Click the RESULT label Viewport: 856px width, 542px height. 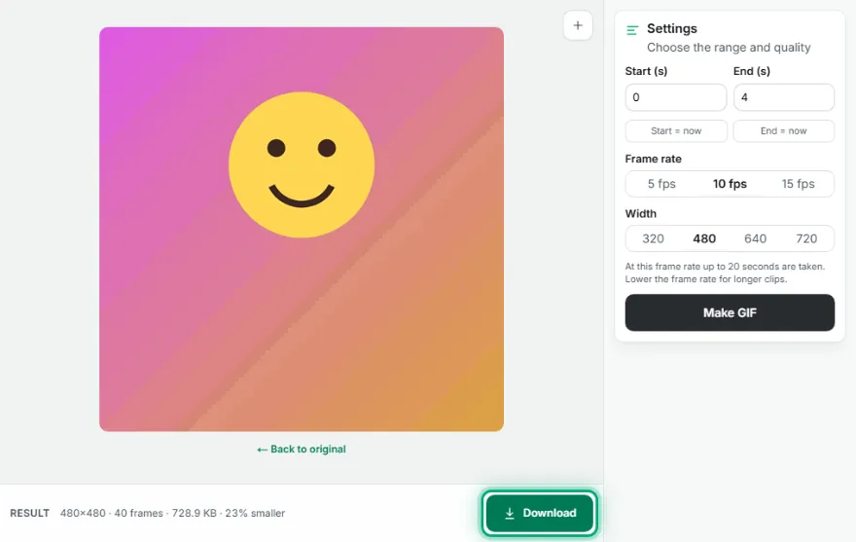pos(29,513)
